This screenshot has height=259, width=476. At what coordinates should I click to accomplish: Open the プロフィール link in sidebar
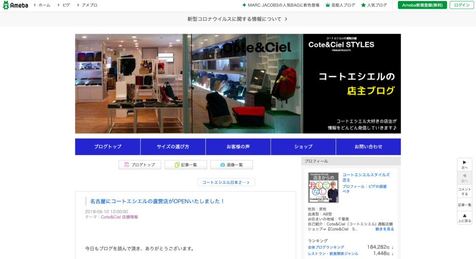click(353, 187)
